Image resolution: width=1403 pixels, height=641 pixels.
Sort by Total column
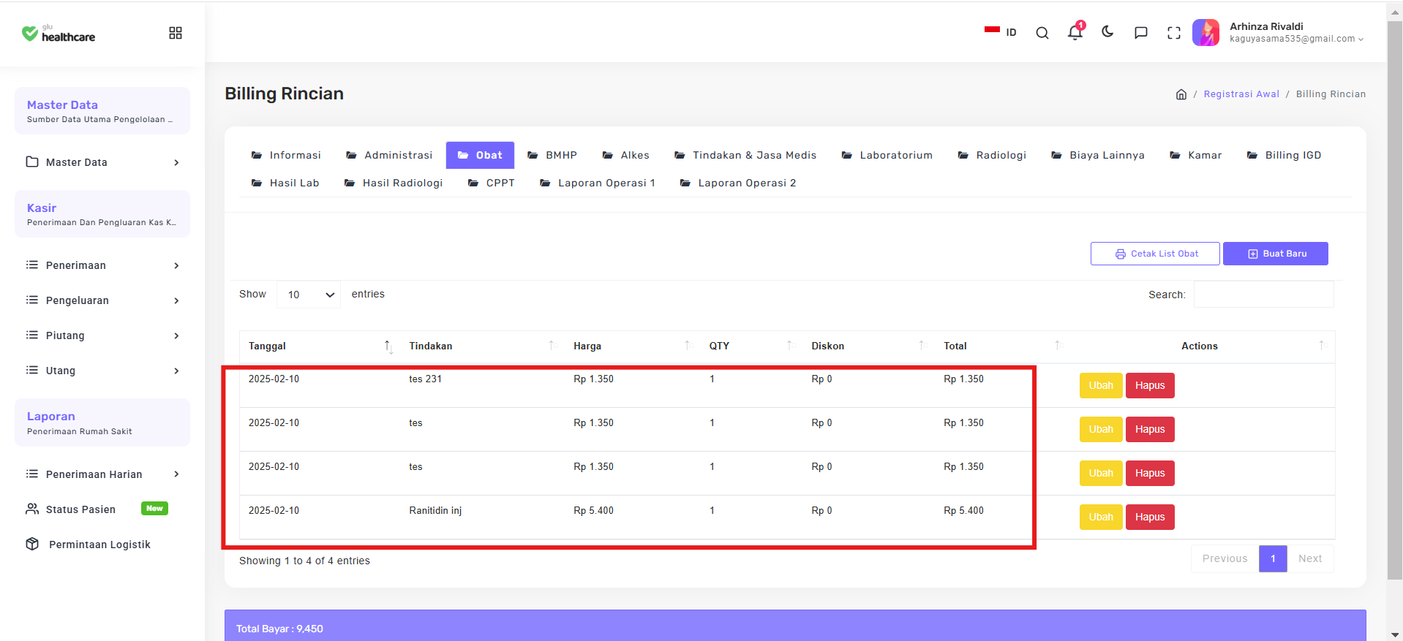point(1002,346)
